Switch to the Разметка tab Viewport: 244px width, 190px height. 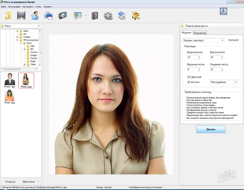point(200,33)
